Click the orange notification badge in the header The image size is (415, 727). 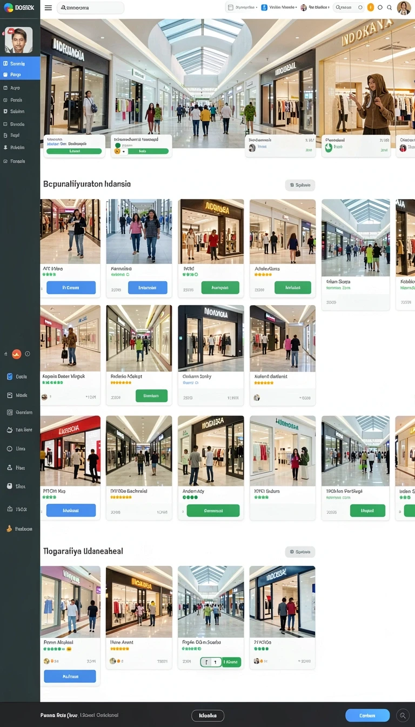tap(370, 8)
